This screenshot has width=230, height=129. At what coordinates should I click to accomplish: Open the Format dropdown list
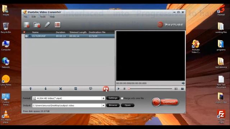(x=103, y=98)
